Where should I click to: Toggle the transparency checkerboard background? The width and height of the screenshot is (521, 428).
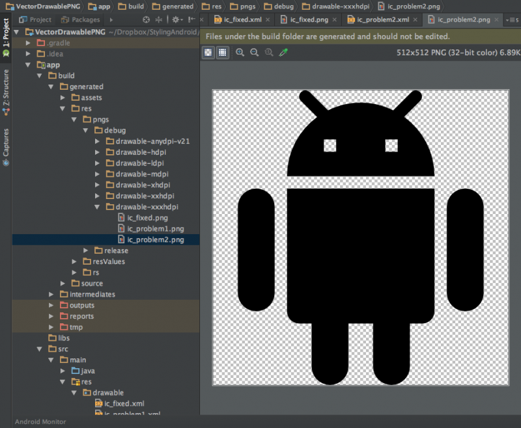click(208, 51)
